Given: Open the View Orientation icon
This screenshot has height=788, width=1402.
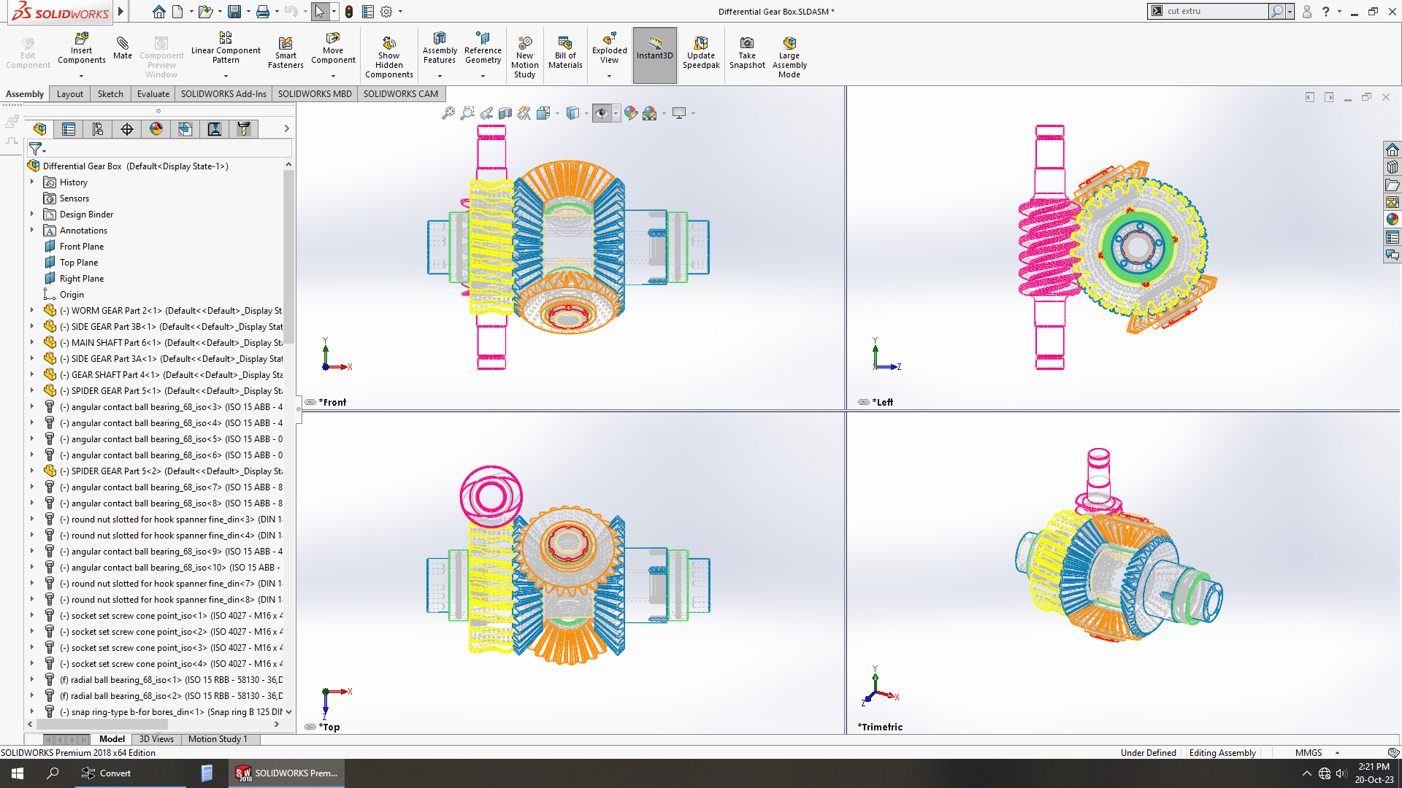Looking at the screenshot, I should 543,113.
